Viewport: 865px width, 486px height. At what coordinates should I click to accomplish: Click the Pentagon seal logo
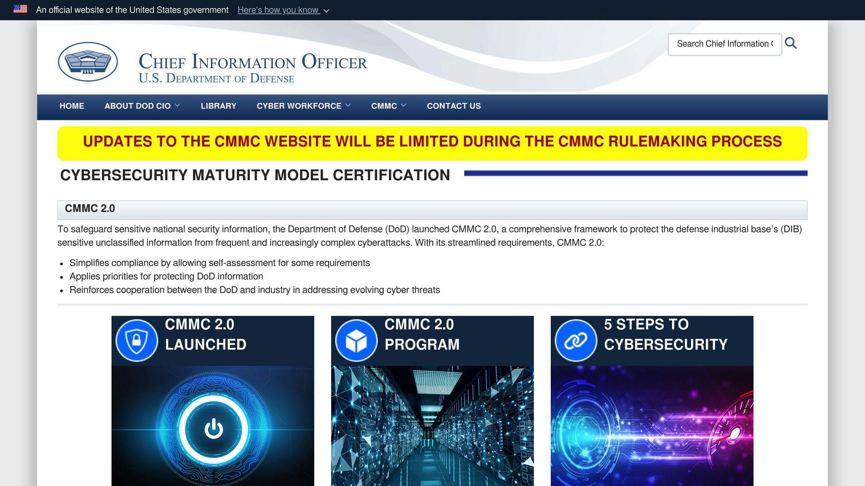(x=88, y=62)
